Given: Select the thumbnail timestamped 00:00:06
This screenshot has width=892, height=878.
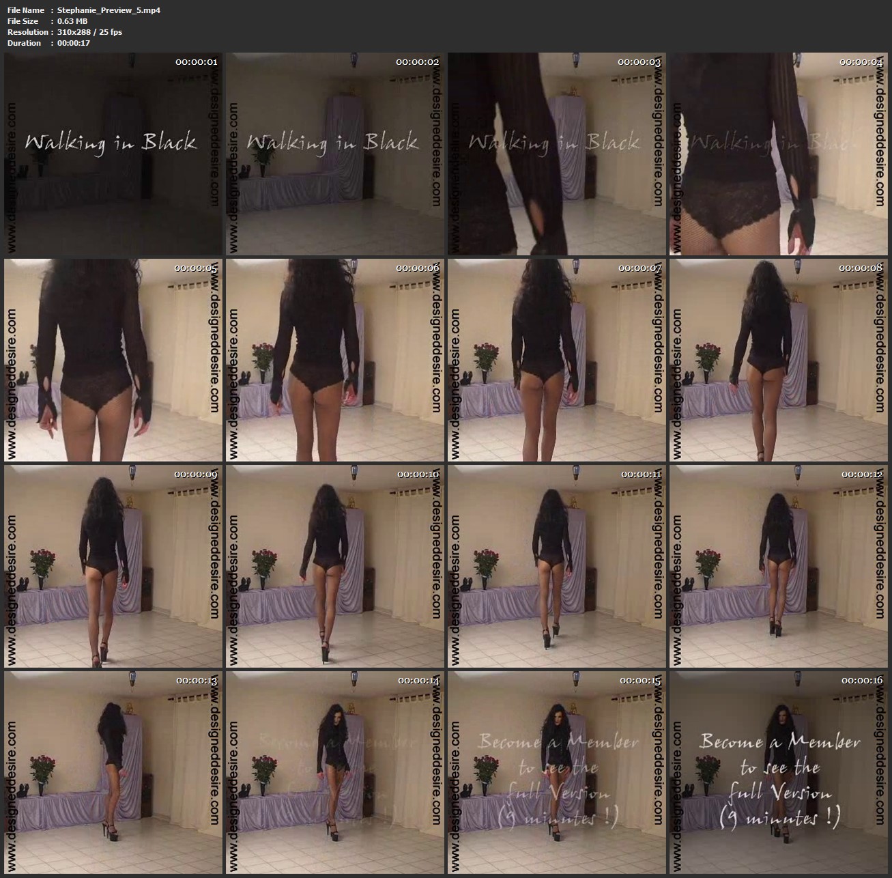Looking at the screenshot, I should point(335,360).
